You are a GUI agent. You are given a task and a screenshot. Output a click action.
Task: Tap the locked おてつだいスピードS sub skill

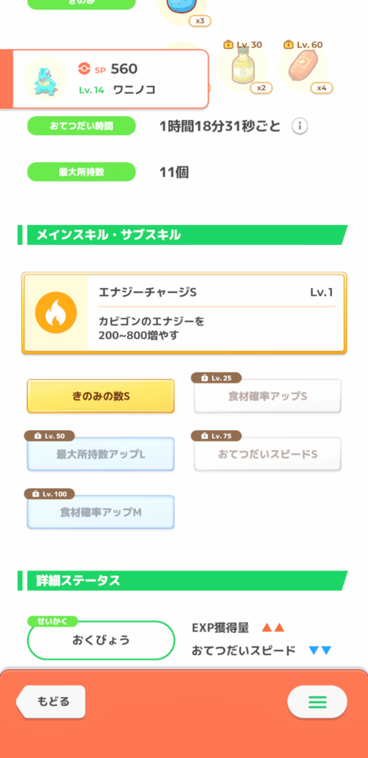(x=268, y=454)
